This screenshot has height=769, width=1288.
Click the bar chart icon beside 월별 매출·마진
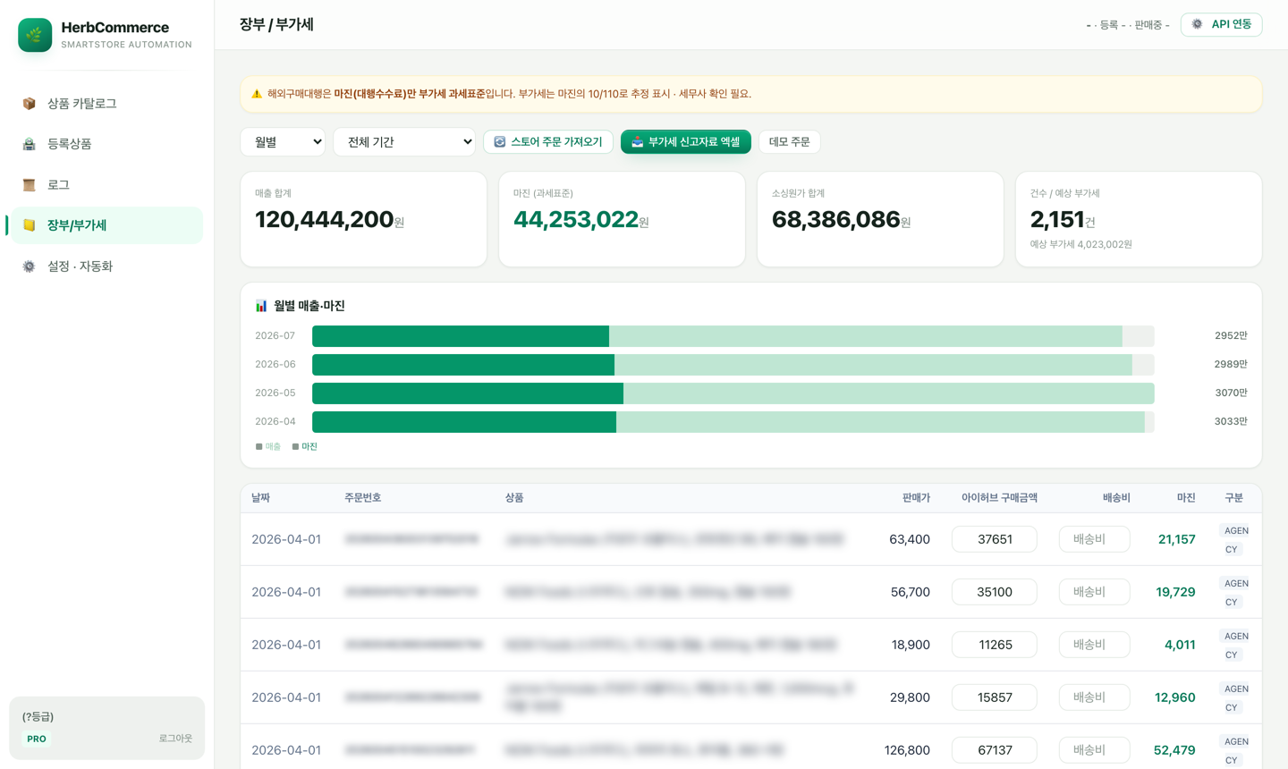tap(261, 306)
